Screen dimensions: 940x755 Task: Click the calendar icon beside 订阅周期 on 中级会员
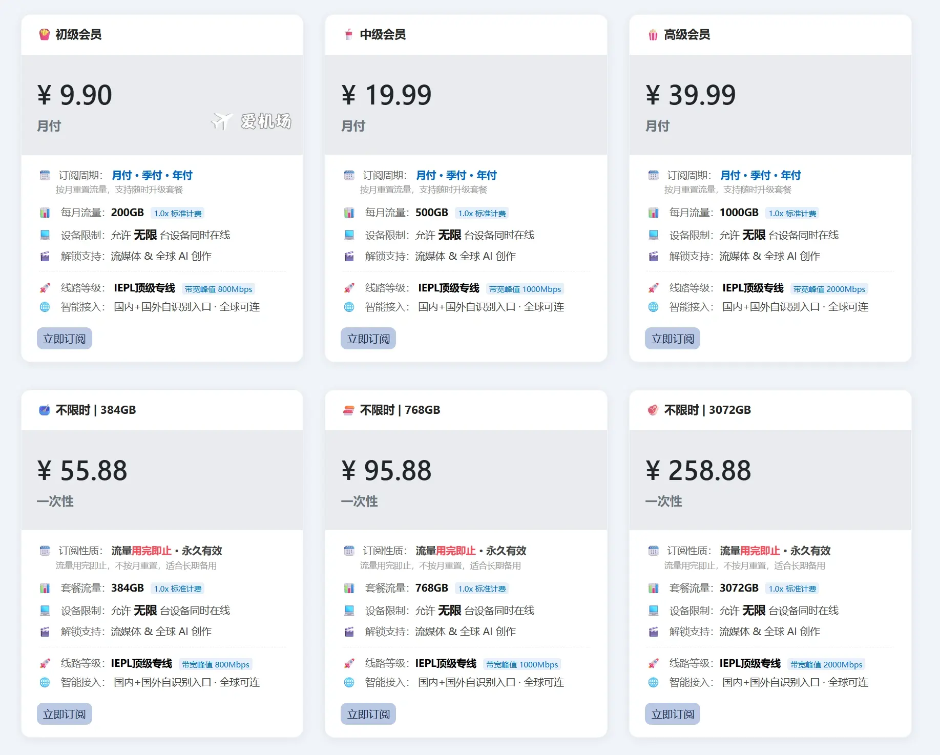pyautogui.click(x=349, y=175)
